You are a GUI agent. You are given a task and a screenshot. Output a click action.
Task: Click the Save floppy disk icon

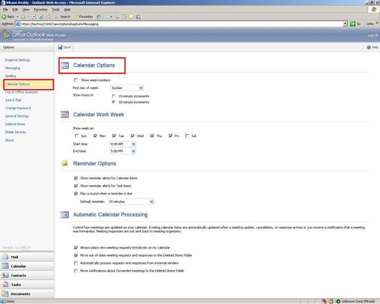(x=60, y=47)
